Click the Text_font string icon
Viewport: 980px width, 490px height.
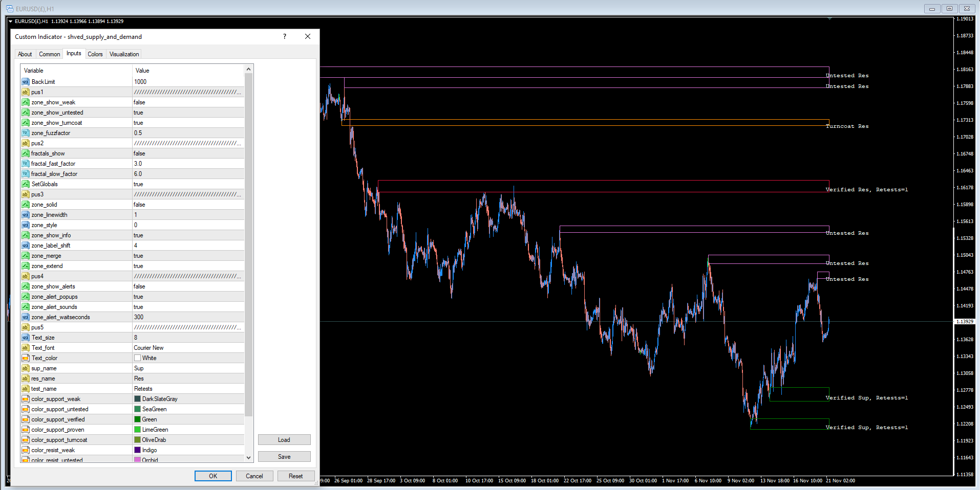click(x=25, y=348)
